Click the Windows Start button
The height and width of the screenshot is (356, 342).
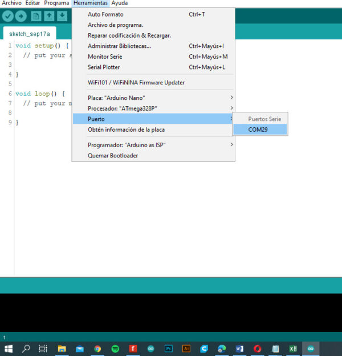pyautogui.click(x=9, y=349)
